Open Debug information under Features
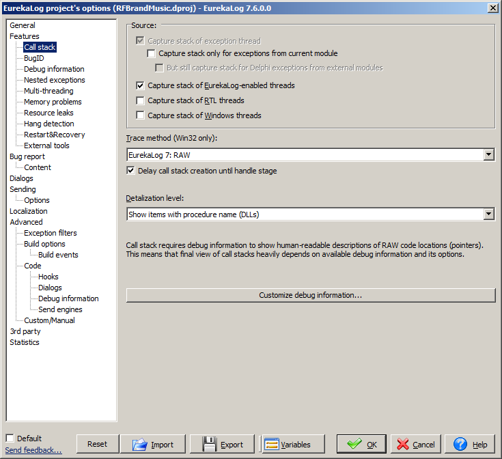This screenshot has width=502, height=459. pos(54,69)
